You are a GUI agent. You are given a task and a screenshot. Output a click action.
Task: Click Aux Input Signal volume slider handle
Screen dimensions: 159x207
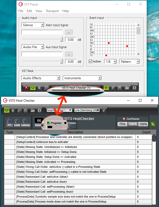coord(62,61)
